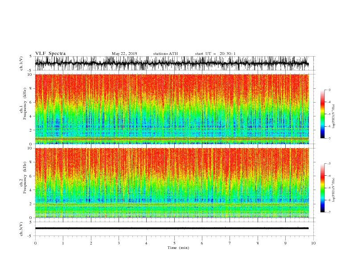
Task: Click the "ch.1(V)" waveform axis label
Action: point(21,63)
